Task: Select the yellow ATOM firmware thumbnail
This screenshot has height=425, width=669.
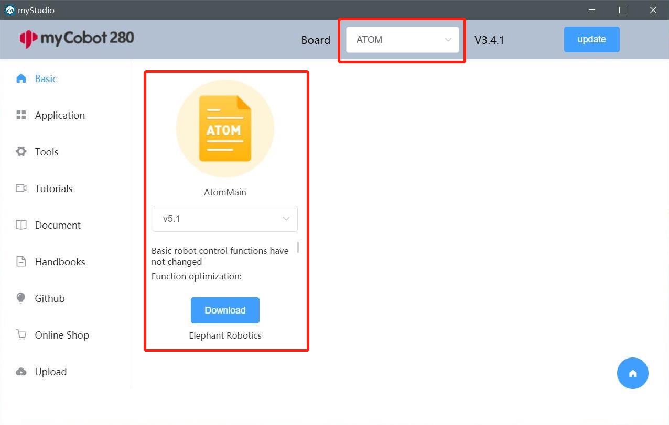Action: (225, 129)
